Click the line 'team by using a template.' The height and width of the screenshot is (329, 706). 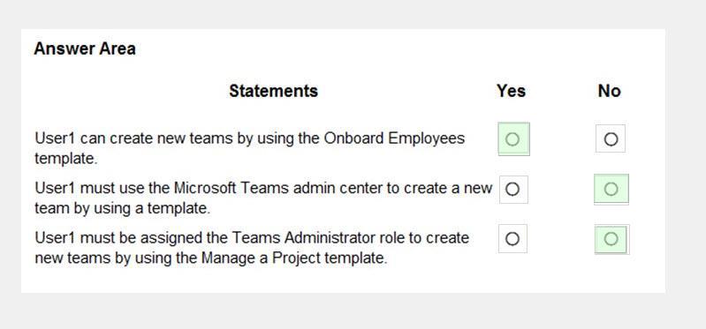click(123, 208)
